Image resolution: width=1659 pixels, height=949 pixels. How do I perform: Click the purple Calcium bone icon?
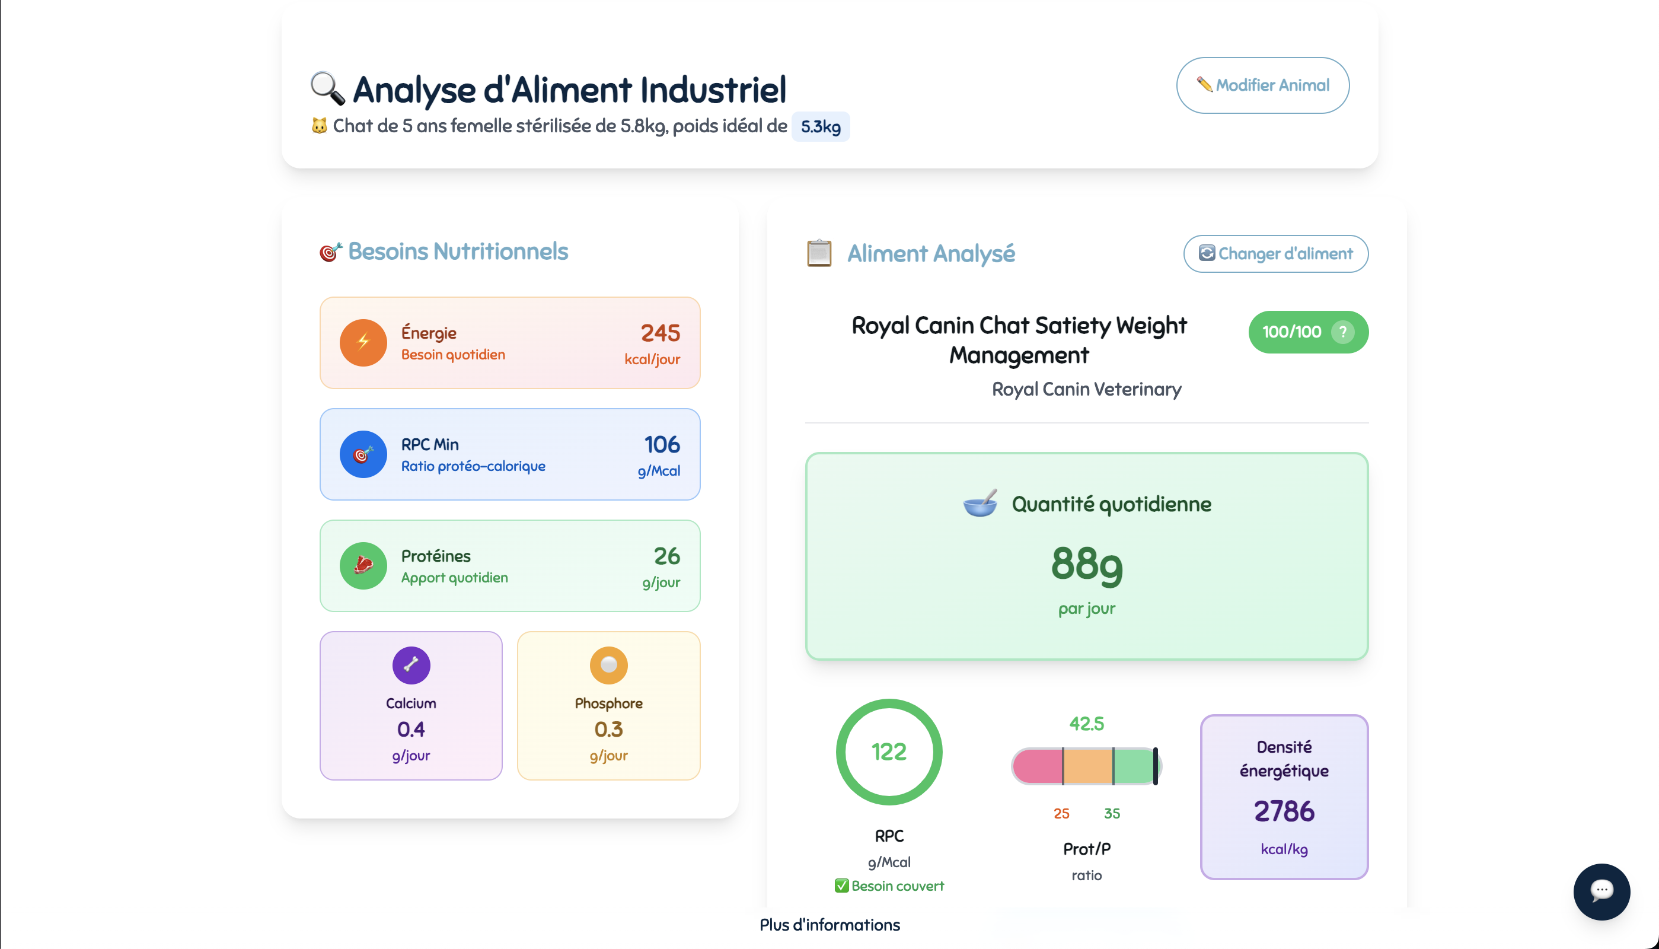411,665
